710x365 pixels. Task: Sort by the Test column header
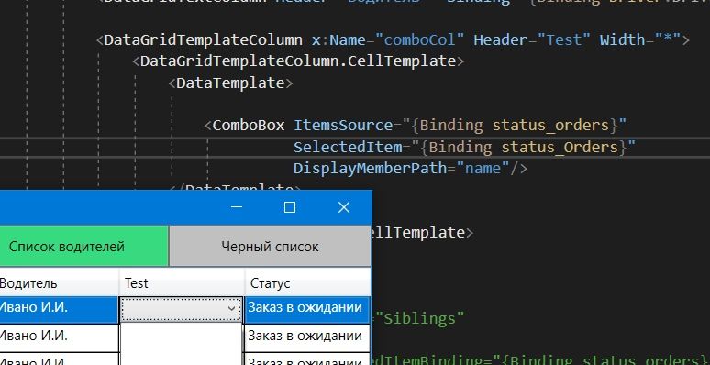click(182, 283)
